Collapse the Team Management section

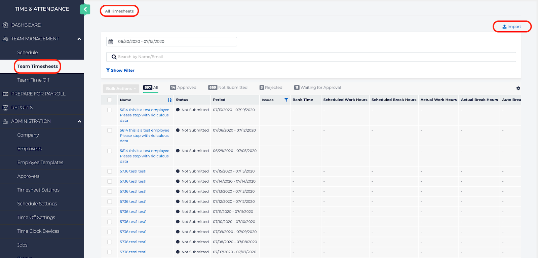(79, 39)
